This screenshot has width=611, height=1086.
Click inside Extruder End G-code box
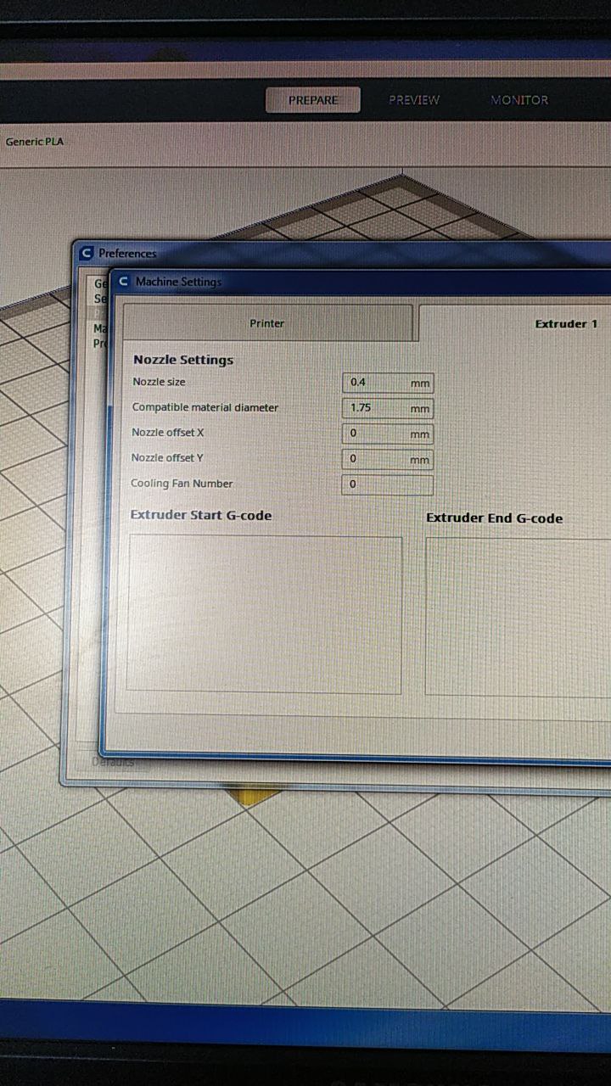518,616
